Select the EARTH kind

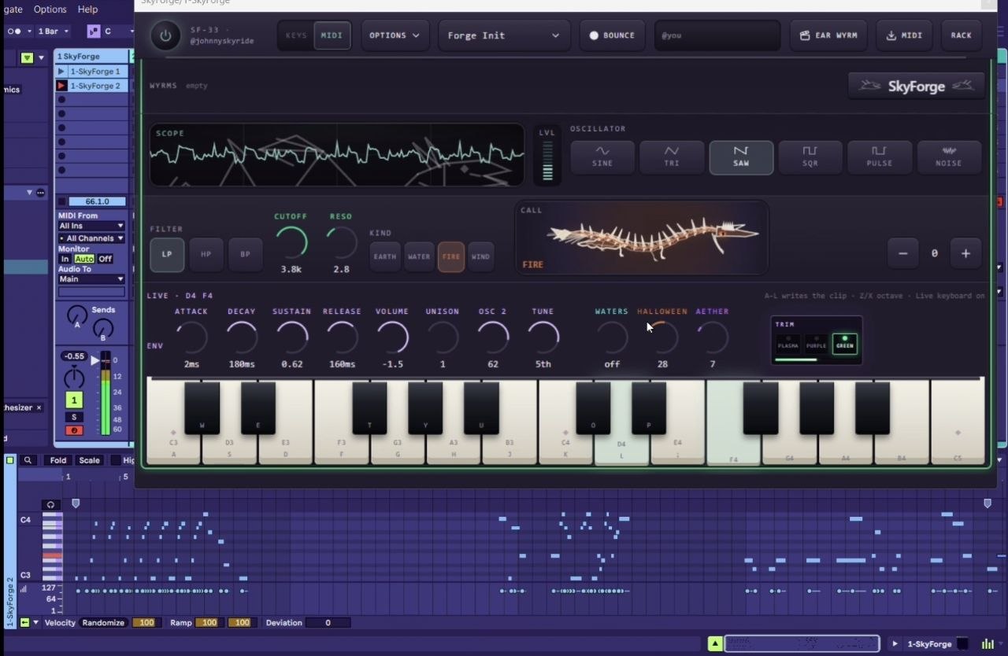385,256
